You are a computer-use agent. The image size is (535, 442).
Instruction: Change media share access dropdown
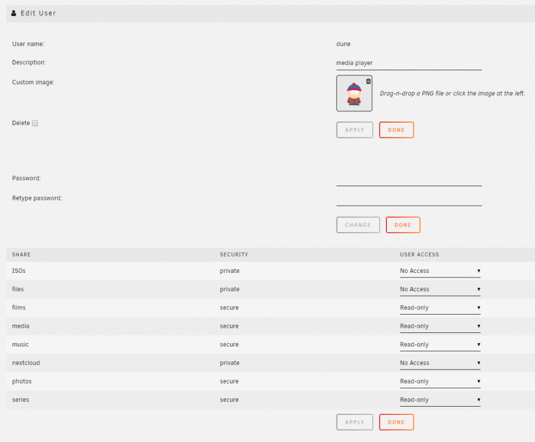pyautogui.click(x=440, y=326)
